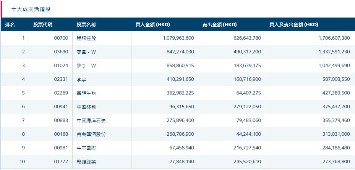Click stock name 中芯國際
The height and width of the screenshot is (170, 355).
(86, 148)
